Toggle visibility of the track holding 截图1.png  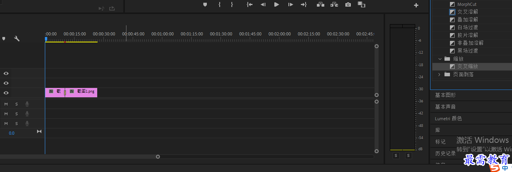point(6,93)
